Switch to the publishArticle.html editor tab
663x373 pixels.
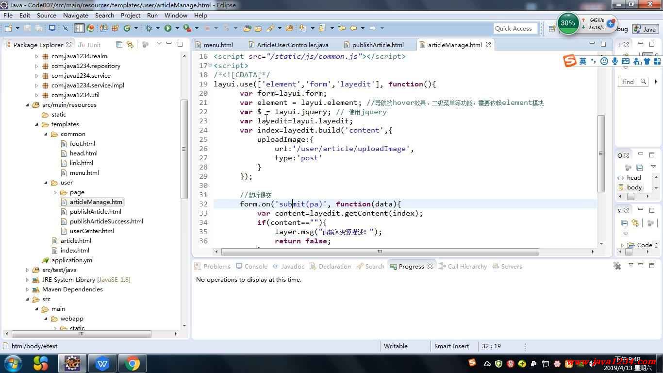(374, 45)
